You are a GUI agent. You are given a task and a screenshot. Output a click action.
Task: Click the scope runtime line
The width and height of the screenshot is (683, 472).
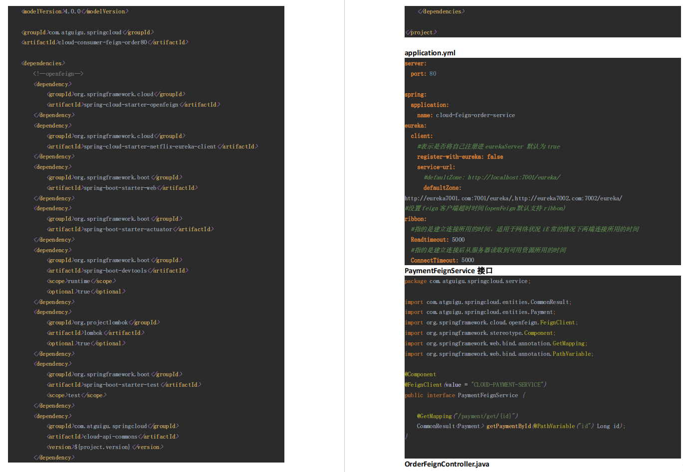click(82, 281)
